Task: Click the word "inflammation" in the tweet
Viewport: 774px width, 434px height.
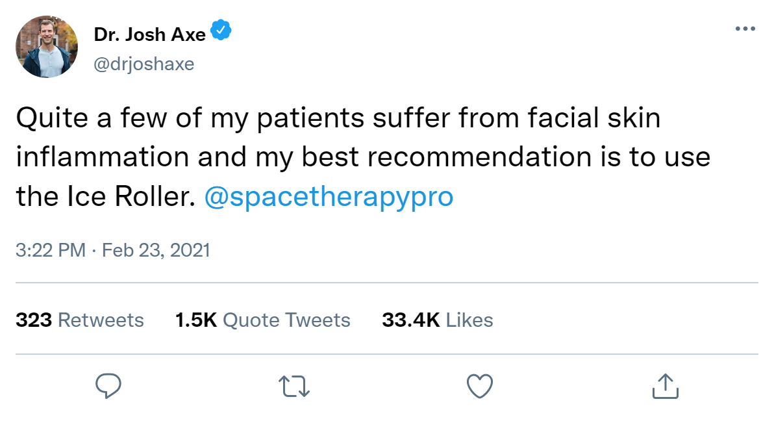Action: pos(103,159)
